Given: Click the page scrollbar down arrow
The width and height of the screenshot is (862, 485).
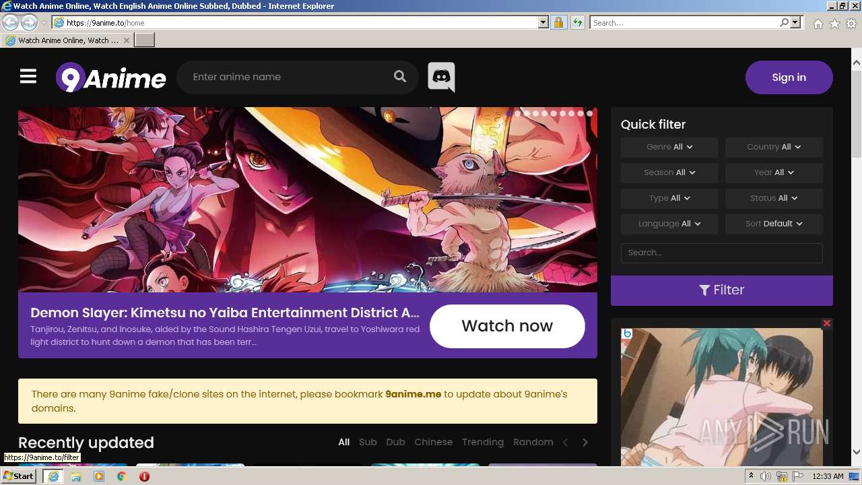Looking at the screenshot, I should [857, 452].
